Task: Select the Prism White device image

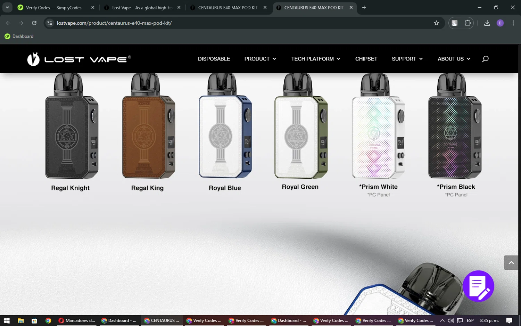Action: click(378, 126)
